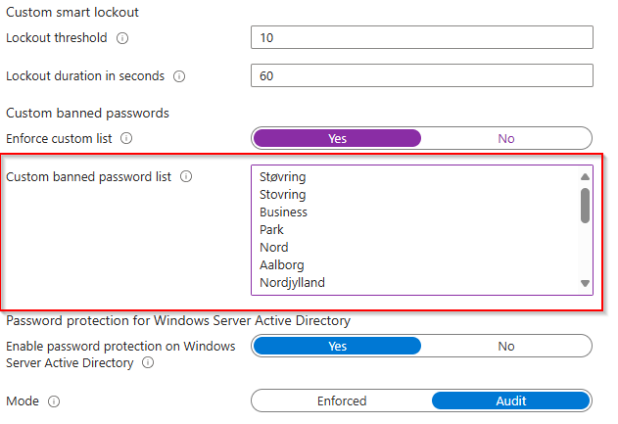The image size is (618, 424).
Task: Click the Aalborg entry in banned list
Action: pos(282,265)
